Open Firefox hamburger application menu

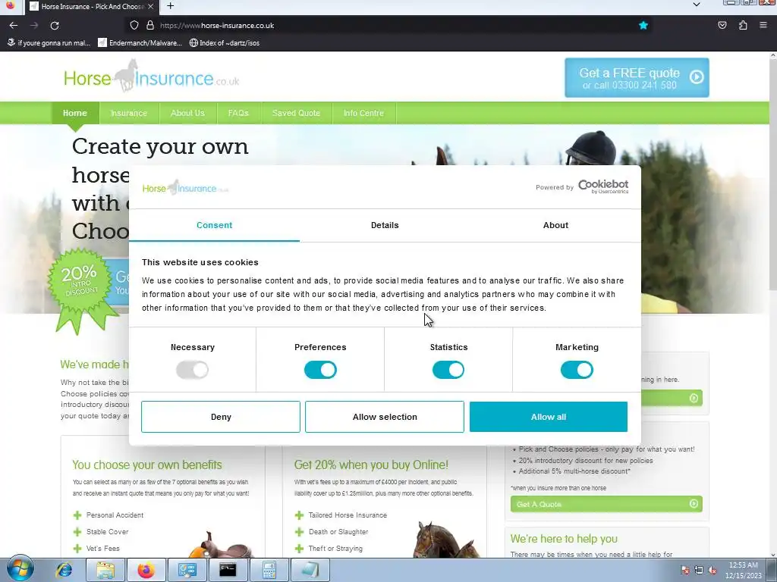click(x=763, y=25)
